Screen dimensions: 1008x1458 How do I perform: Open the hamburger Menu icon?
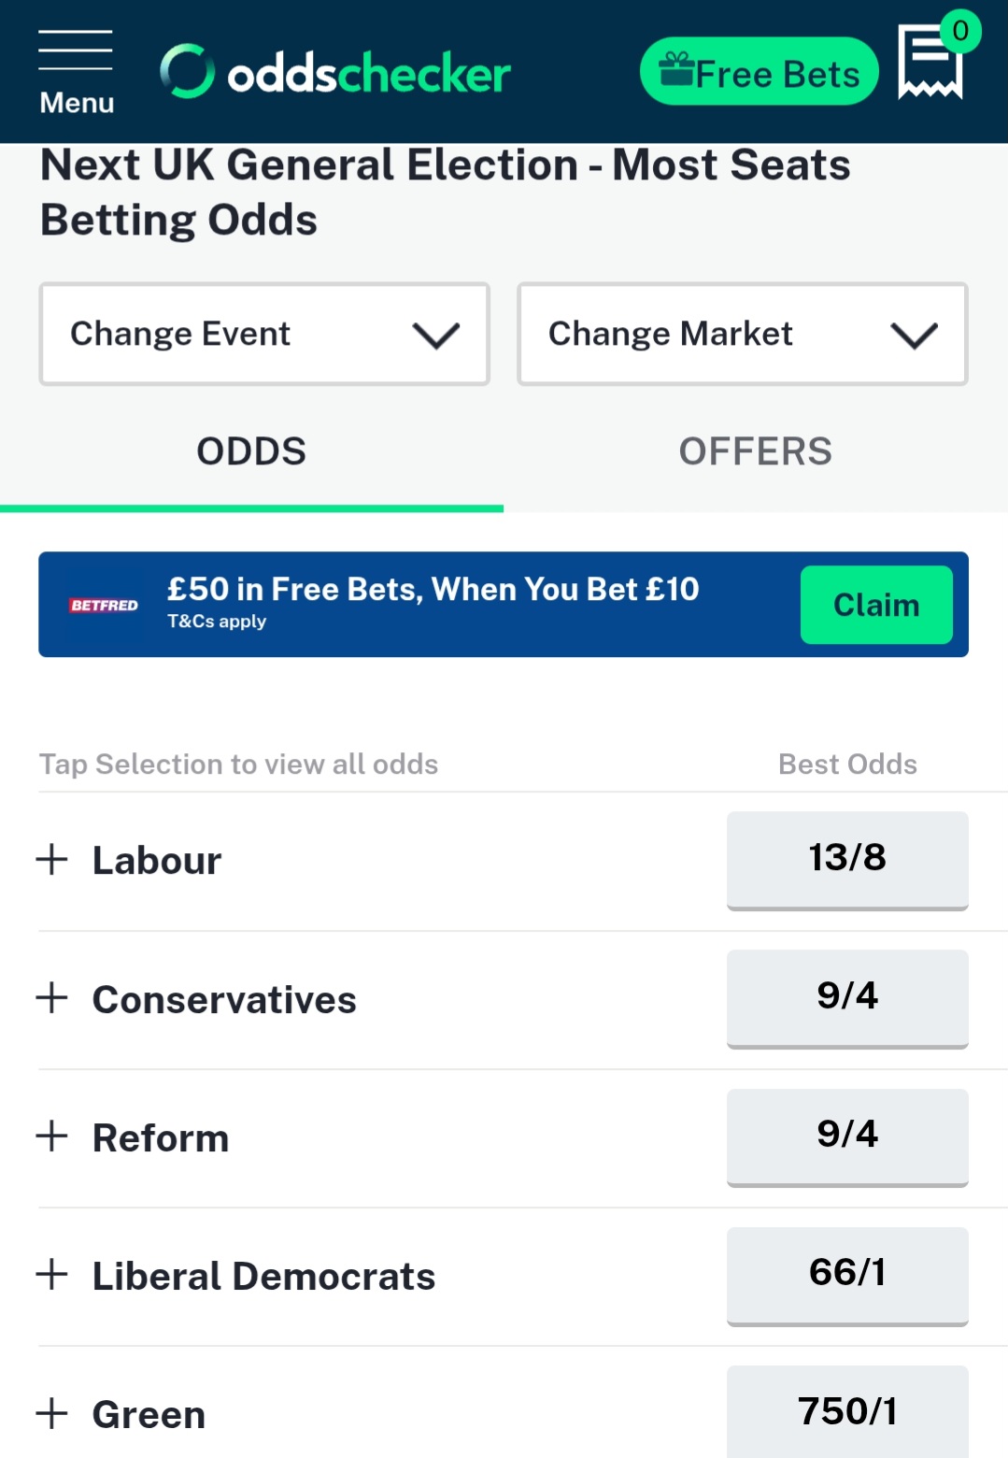pyautogui.click(x=76, y=72)
